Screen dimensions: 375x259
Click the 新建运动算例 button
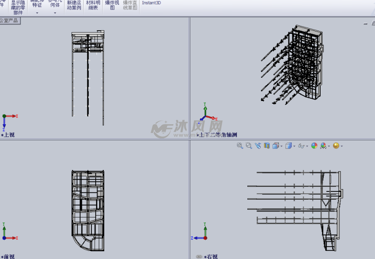74,5
